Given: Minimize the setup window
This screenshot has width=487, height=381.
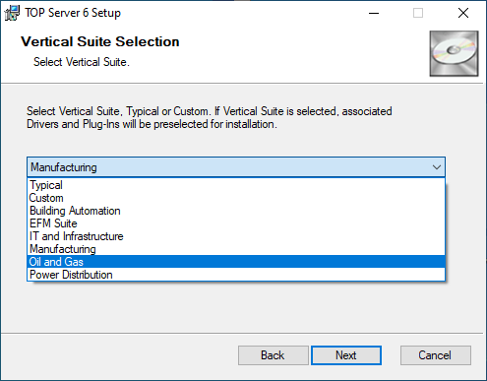Looking at the screenshot, I should click(374, 13).
